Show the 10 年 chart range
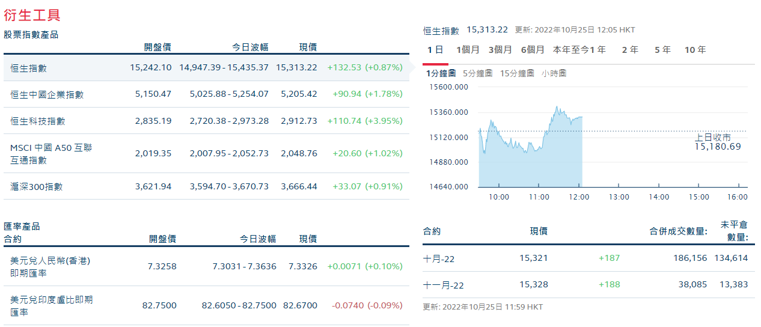Viewport: 761px width, 327px height. tap(695, 50)
